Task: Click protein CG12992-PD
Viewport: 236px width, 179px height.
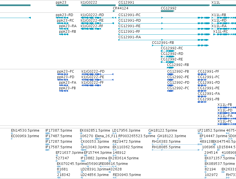Action: coord(178,83)
